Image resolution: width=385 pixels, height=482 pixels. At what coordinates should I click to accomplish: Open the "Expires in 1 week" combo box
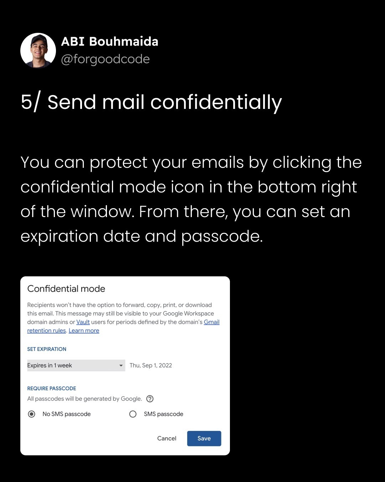[71, 366]
